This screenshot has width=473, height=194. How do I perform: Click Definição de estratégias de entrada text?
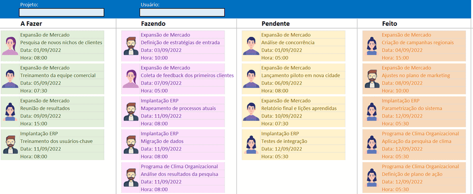(180, 43)
